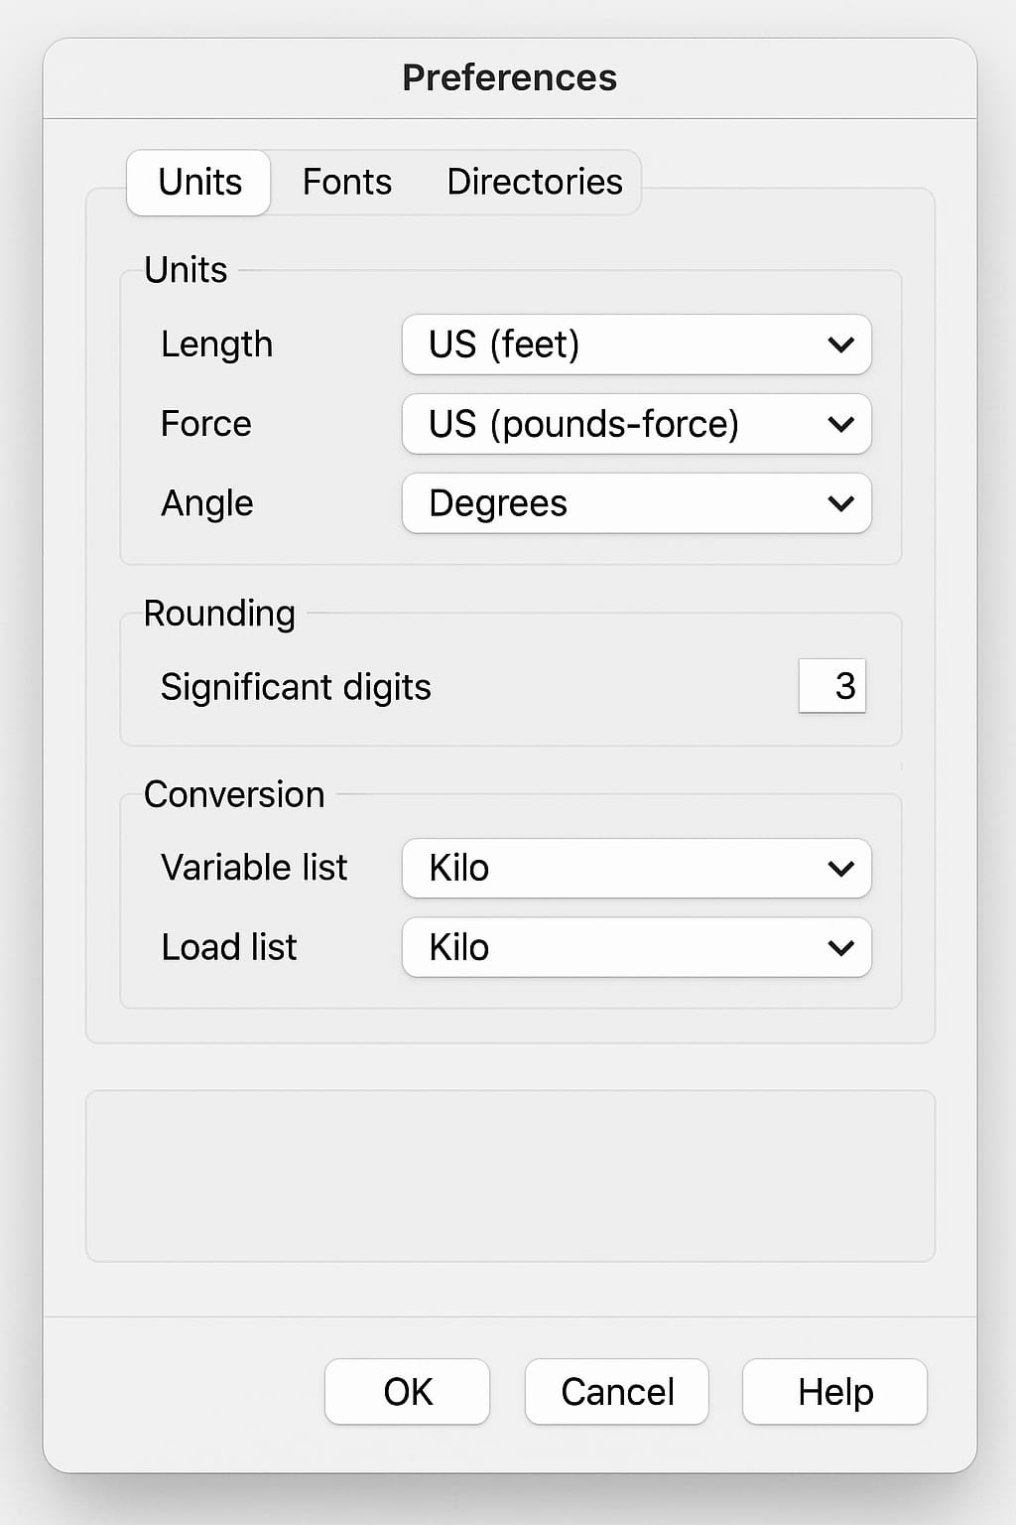Viewport: 1016px width, 1525px height.
Task: Open Help for preferences
Action: 834,1392
